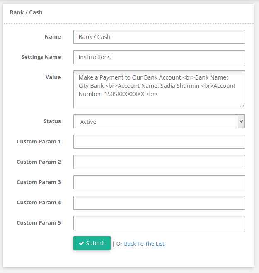Focus the Custom Param 2 field
The image size is (259, 273).
click(159, 162)
